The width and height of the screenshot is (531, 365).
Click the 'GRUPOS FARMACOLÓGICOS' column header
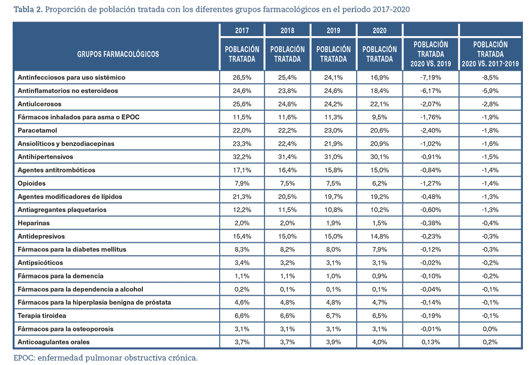pos(118,54)
